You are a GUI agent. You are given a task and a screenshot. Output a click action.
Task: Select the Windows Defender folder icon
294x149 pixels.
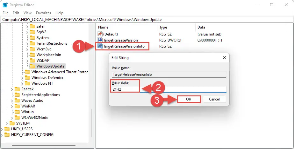[x=27, y=77]
